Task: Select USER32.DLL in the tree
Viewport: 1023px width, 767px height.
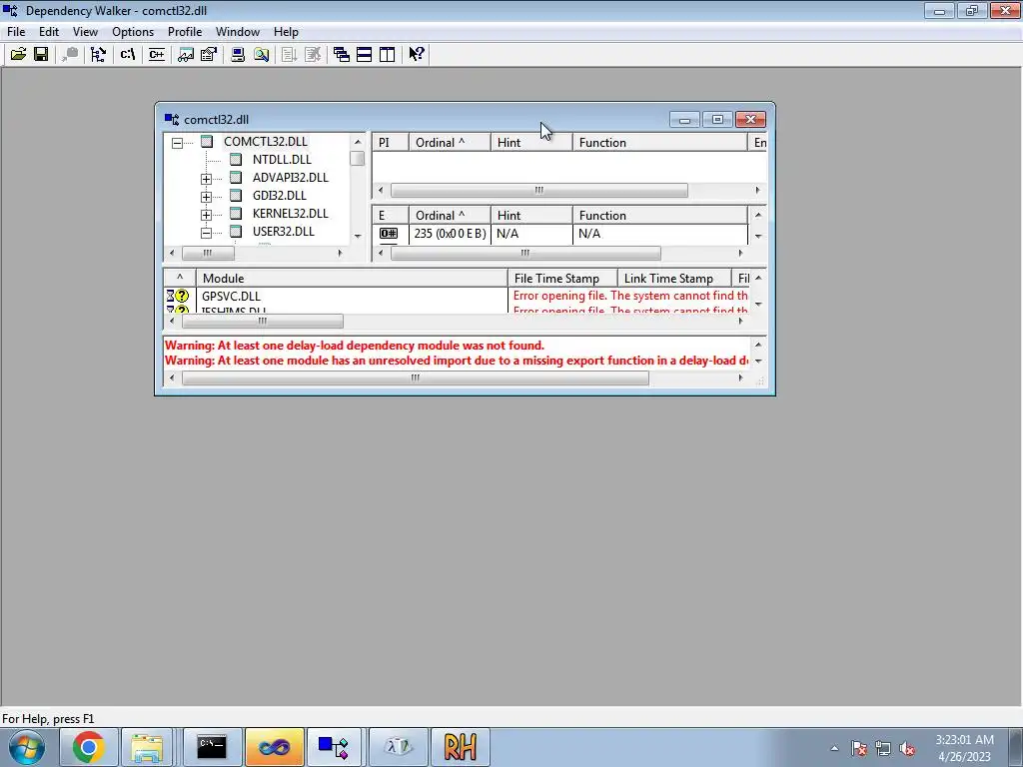Action: [x=283, y=231]
